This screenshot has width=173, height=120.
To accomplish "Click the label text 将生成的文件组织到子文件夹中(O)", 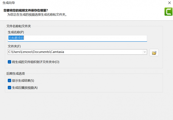I will pos(36,62).
